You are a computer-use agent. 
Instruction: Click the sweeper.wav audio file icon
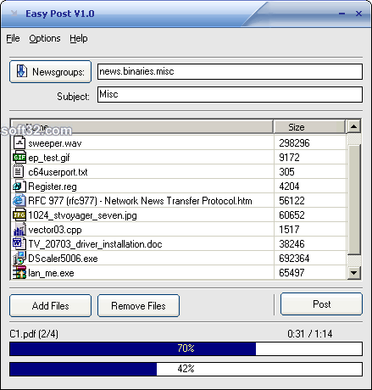(x=19, y=142)
